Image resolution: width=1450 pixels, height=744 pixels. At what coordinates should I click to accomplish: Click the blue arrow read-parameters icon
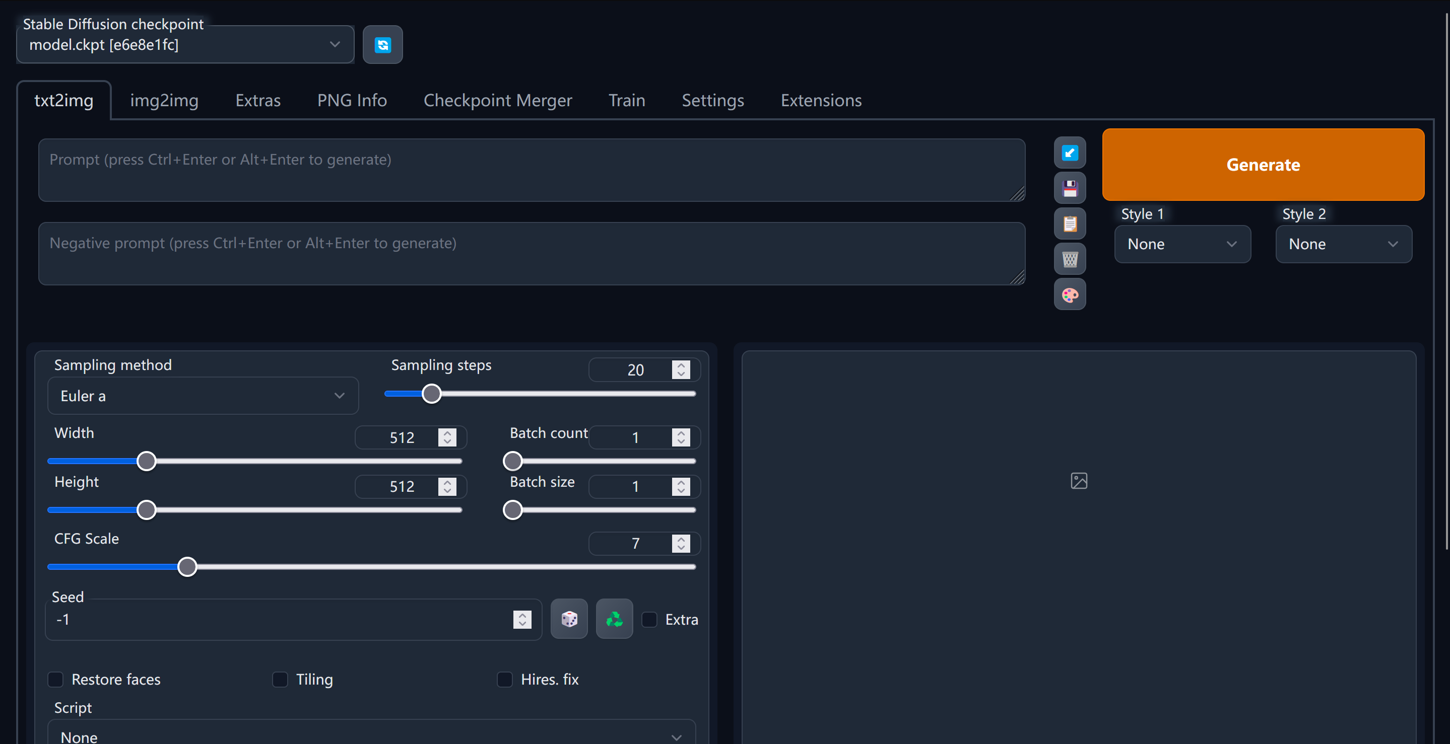(1070, 153)
